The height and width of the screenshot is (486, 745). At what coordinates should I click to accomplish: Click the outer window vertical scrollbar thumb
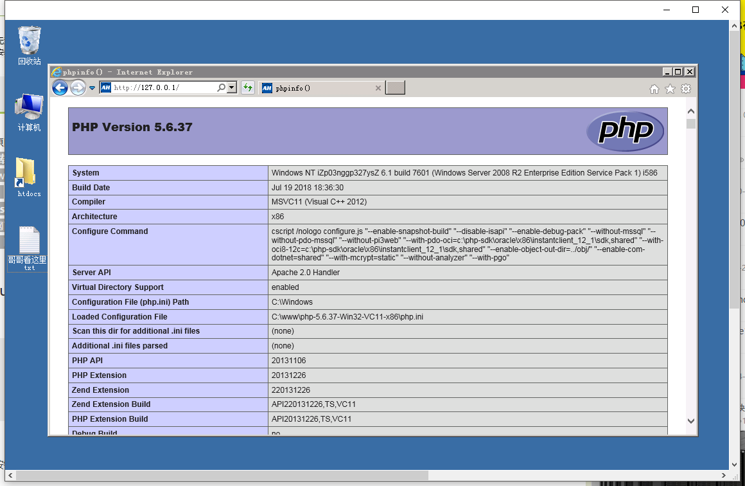click(x=735, y=169)
